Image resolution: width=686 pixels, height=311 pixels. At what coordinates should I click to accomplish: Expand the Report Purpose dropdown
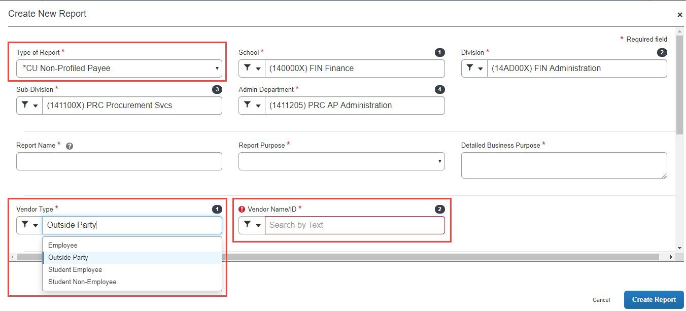(x=438, y=161)
